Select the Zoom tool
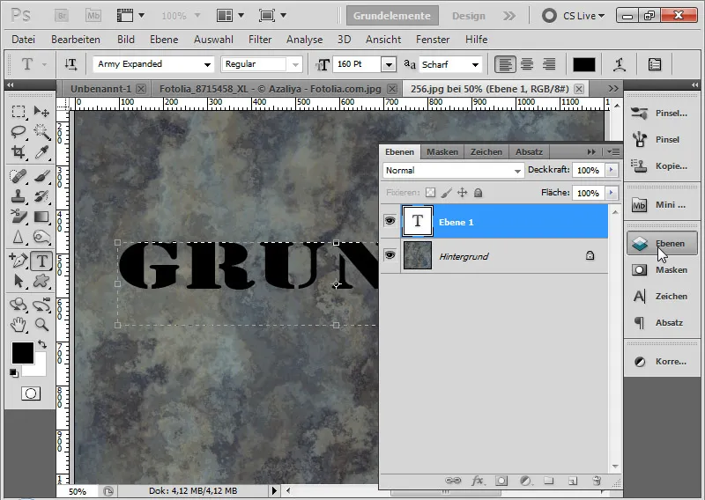The height and width of the screenshot is (500, 705). [x=41, y=324]
